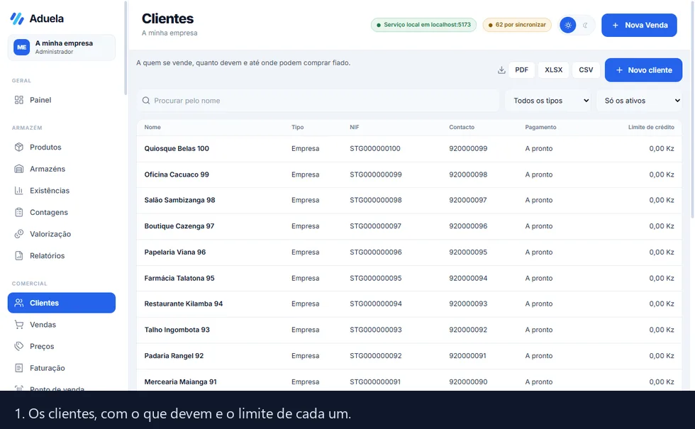Click the Pagamento column header
695x429 pixels.
[540, 127]
